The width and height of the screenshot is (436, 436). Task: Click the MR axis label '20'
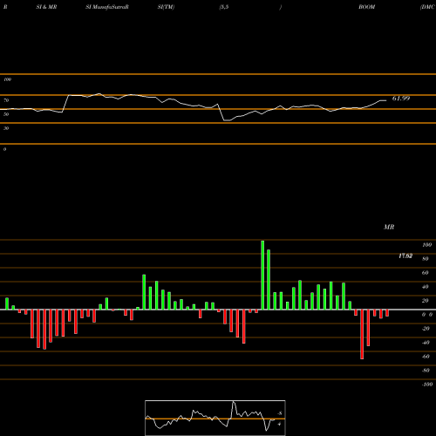426,301
